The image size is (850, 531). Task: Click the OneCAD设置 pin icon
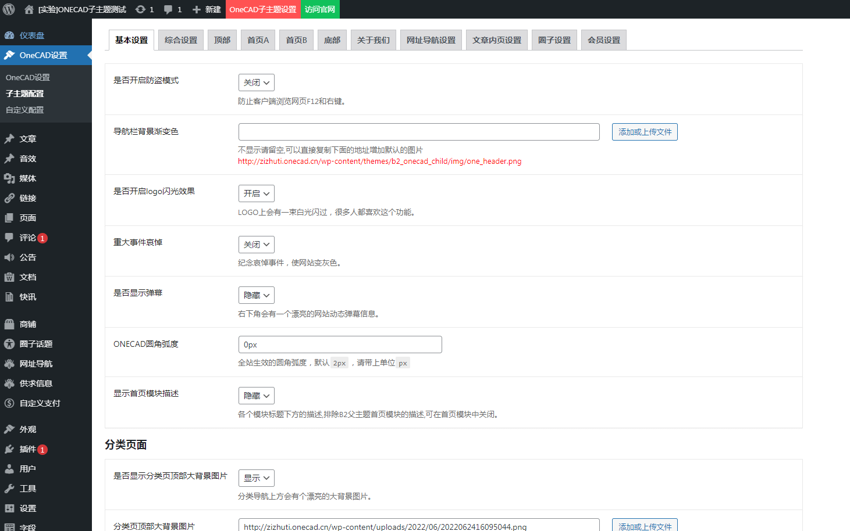tap(9, 55)
